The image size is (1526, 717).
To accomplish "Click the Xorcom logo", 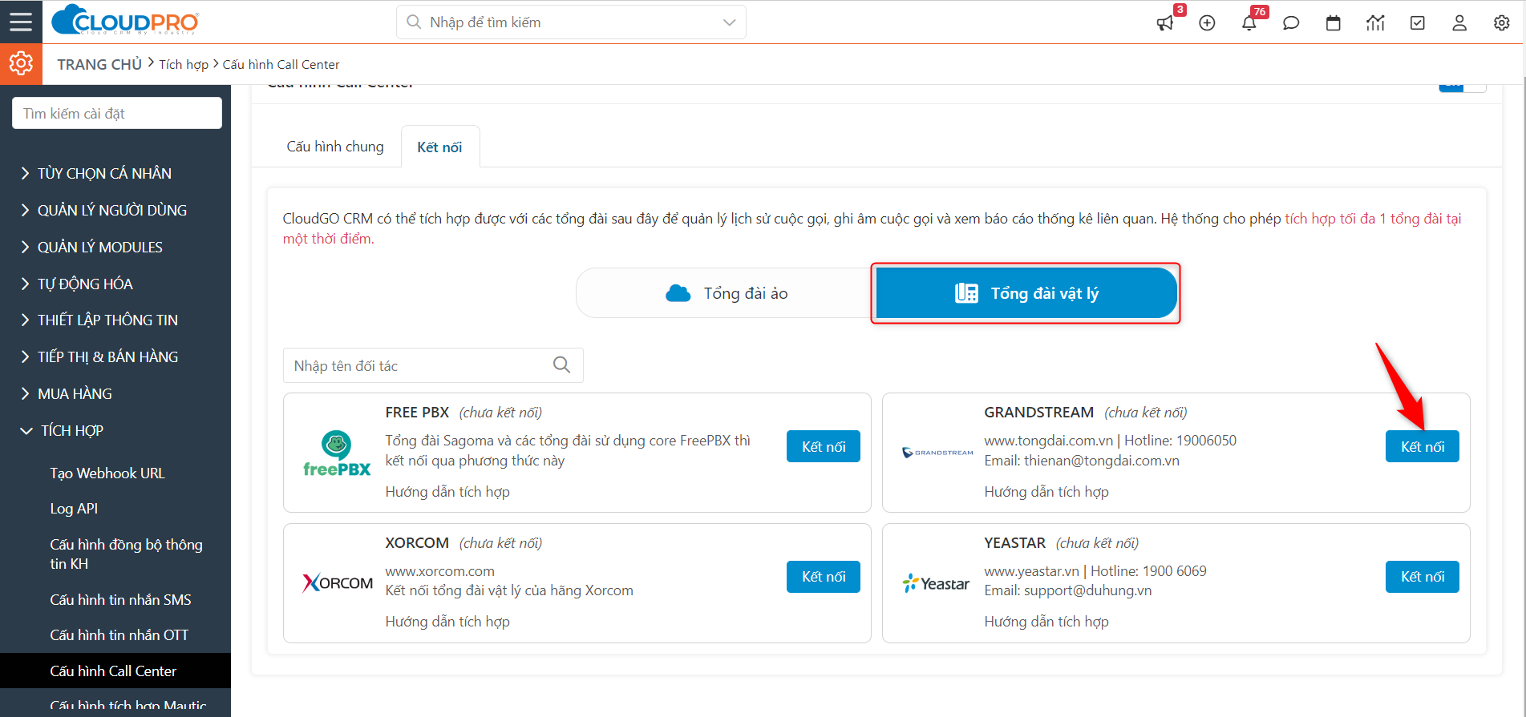I will point(338,583).
